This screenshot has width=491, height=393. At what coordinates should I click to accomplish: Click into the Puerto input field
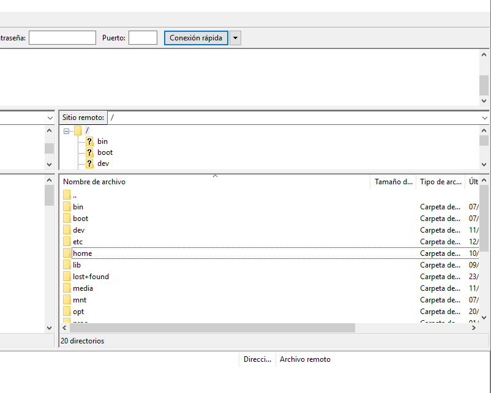(143, 38)
